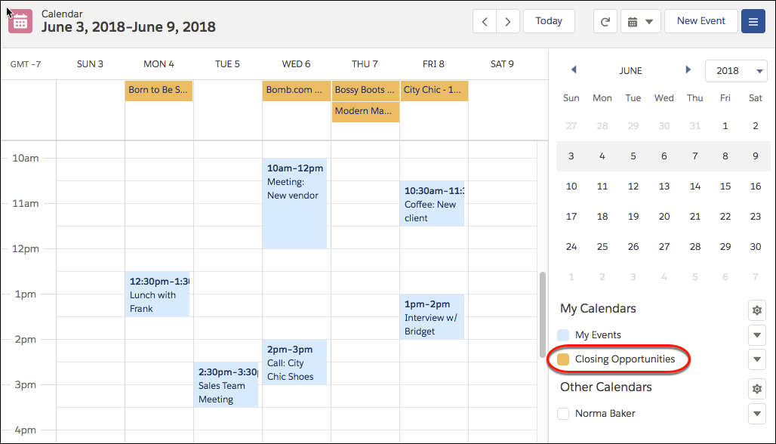Go to the previous month in the mini calendar
Screen dimensions: 776x444
(573, 69)
